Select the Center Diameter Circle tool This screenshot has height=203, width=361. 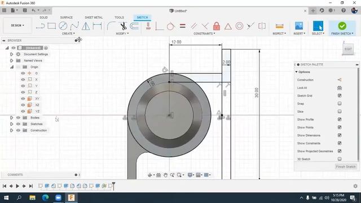pos(63,26)
